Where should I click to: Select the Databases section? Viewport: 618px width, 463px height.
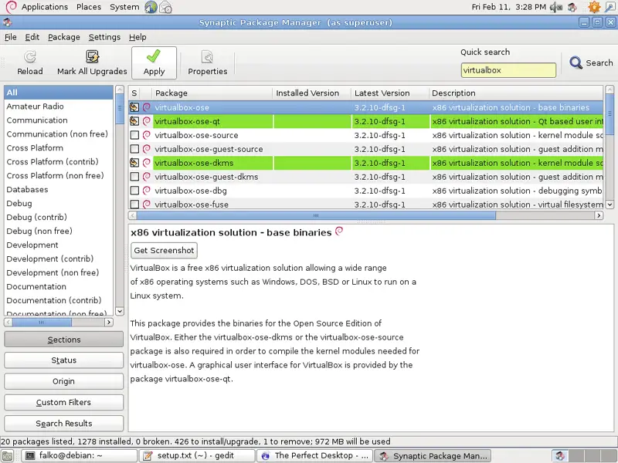click(59, 189)
